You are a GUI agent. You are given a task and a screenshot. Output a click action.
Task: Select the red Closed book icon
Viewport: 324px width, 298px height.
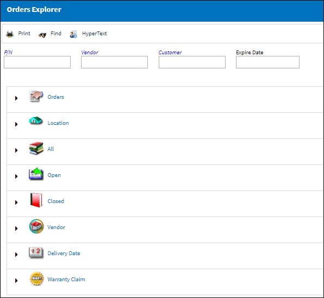[36, 200]
